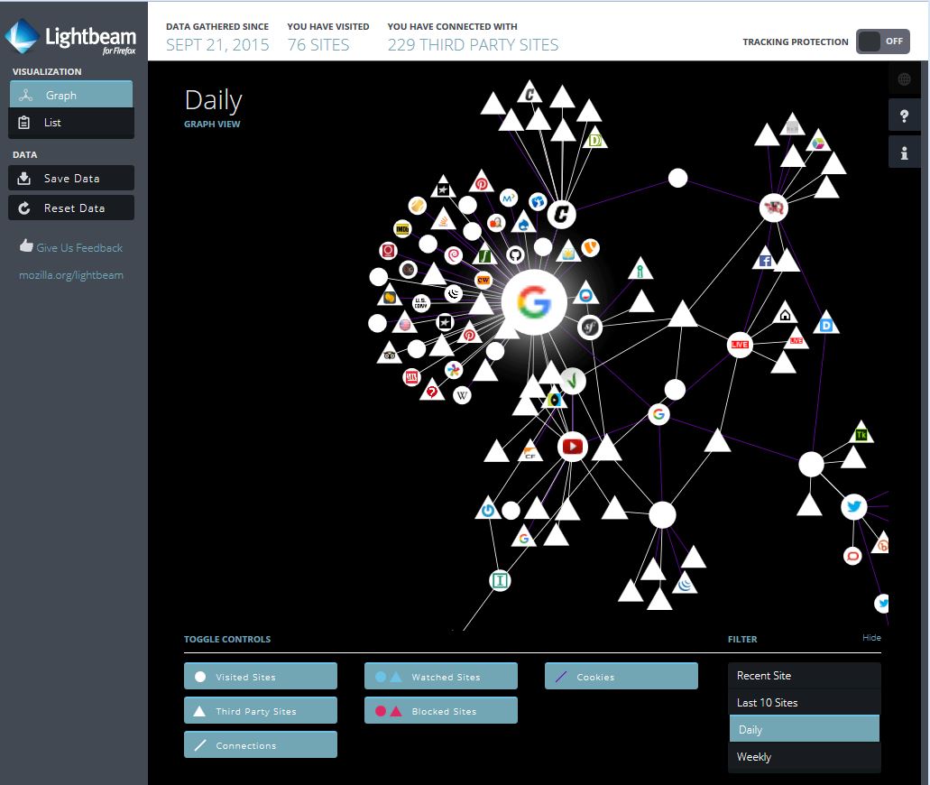The image size is (930, 785).
Task: Select the Motorola M circle node
Action: coord(508,199)
